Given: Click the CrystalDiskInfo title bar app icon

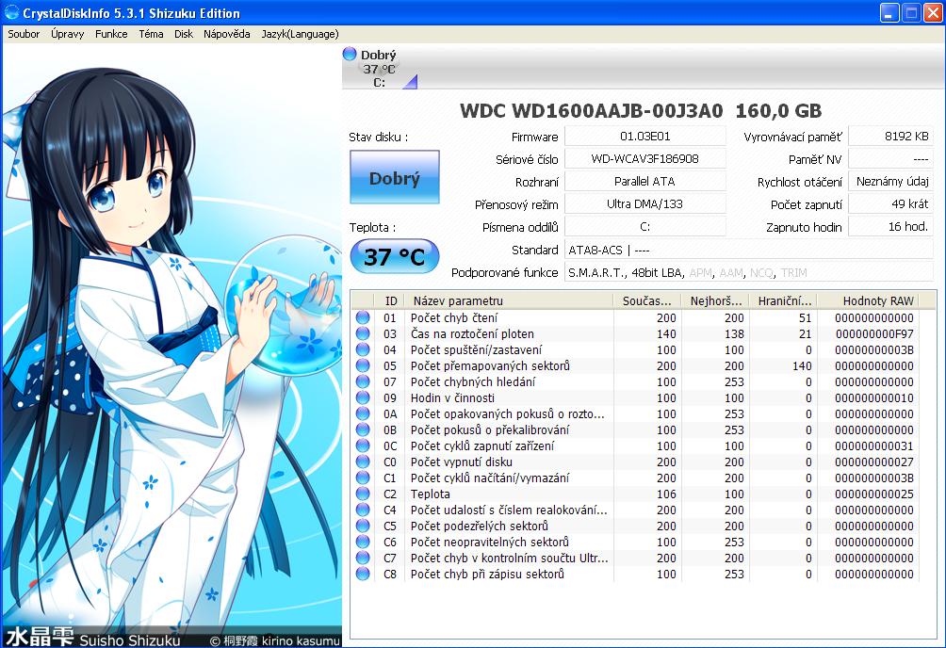Looking at the screenshot, I should point(10,13).
